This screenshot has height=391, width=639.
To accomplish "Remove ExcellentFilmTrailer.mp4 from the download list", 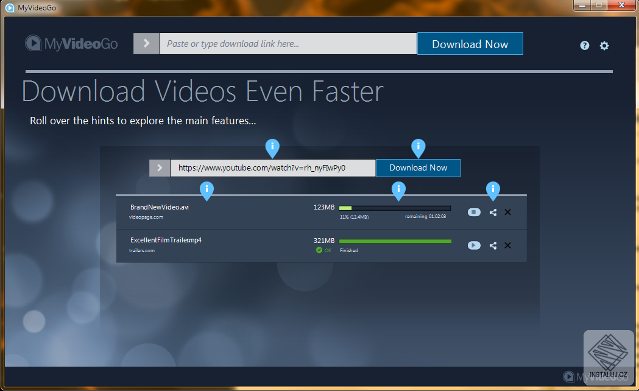I will tap(507, 245).
